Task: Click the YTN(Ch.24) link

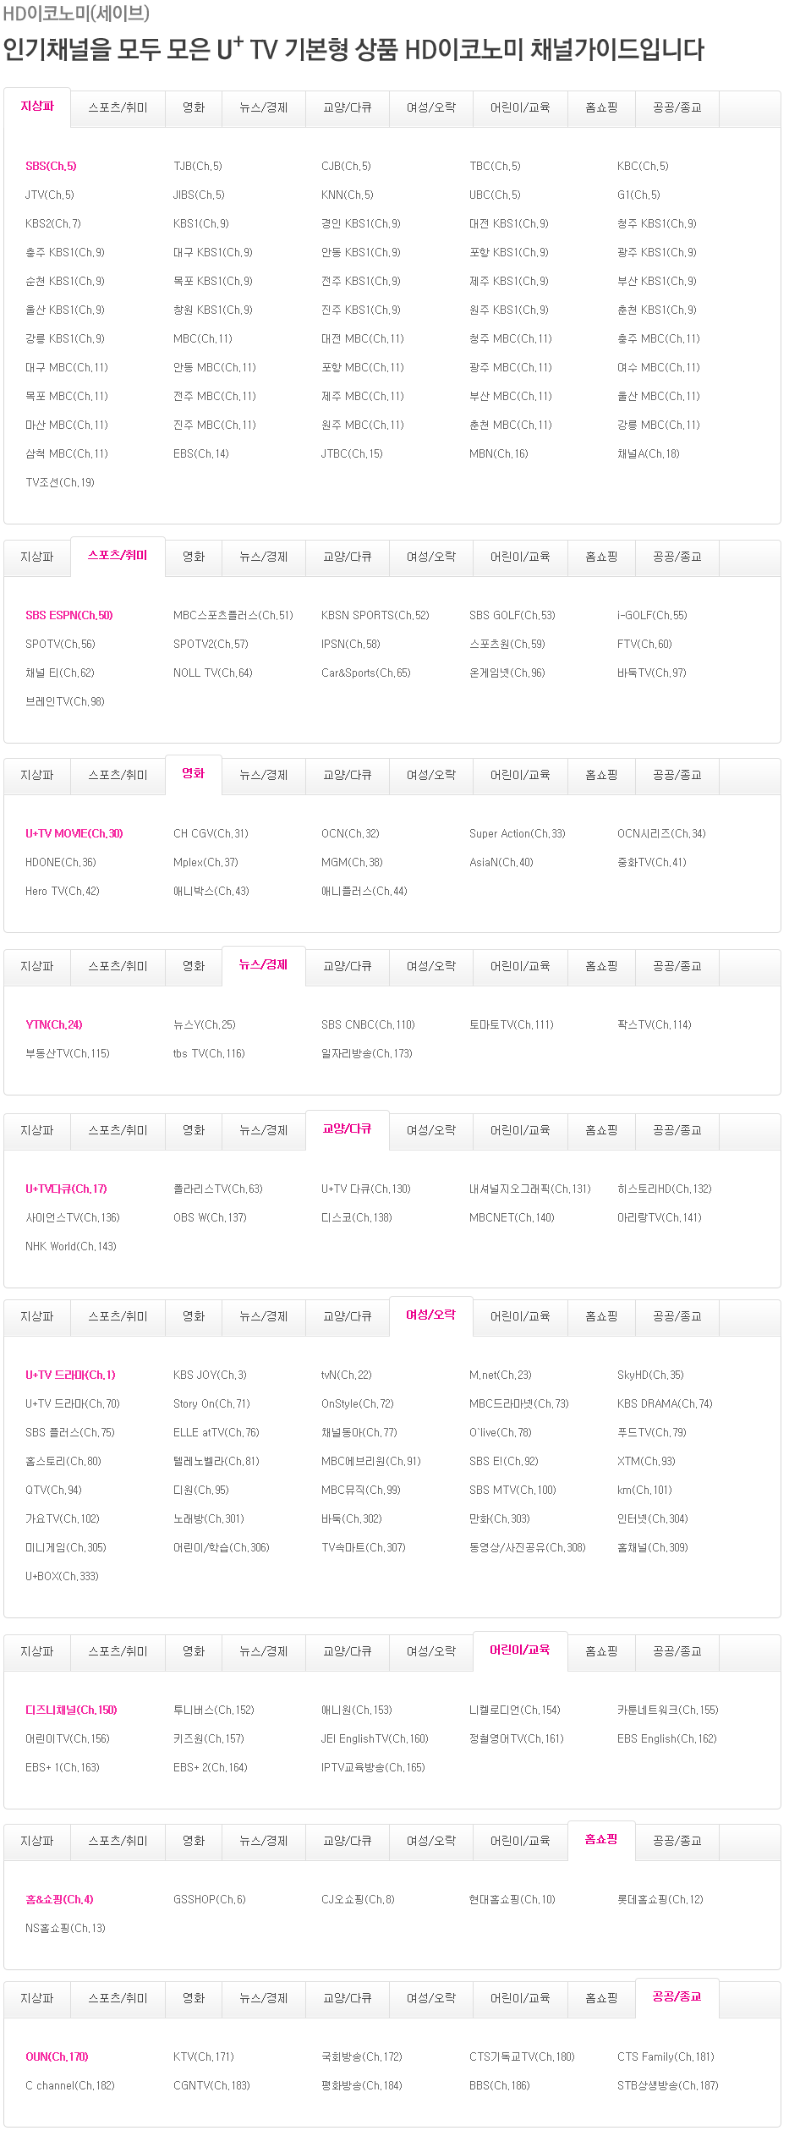Action: [54, 1025]
